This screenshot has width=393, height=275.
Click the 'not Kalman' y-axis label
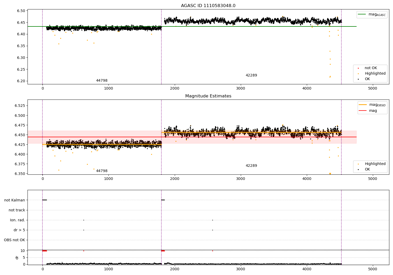[15, 200]
